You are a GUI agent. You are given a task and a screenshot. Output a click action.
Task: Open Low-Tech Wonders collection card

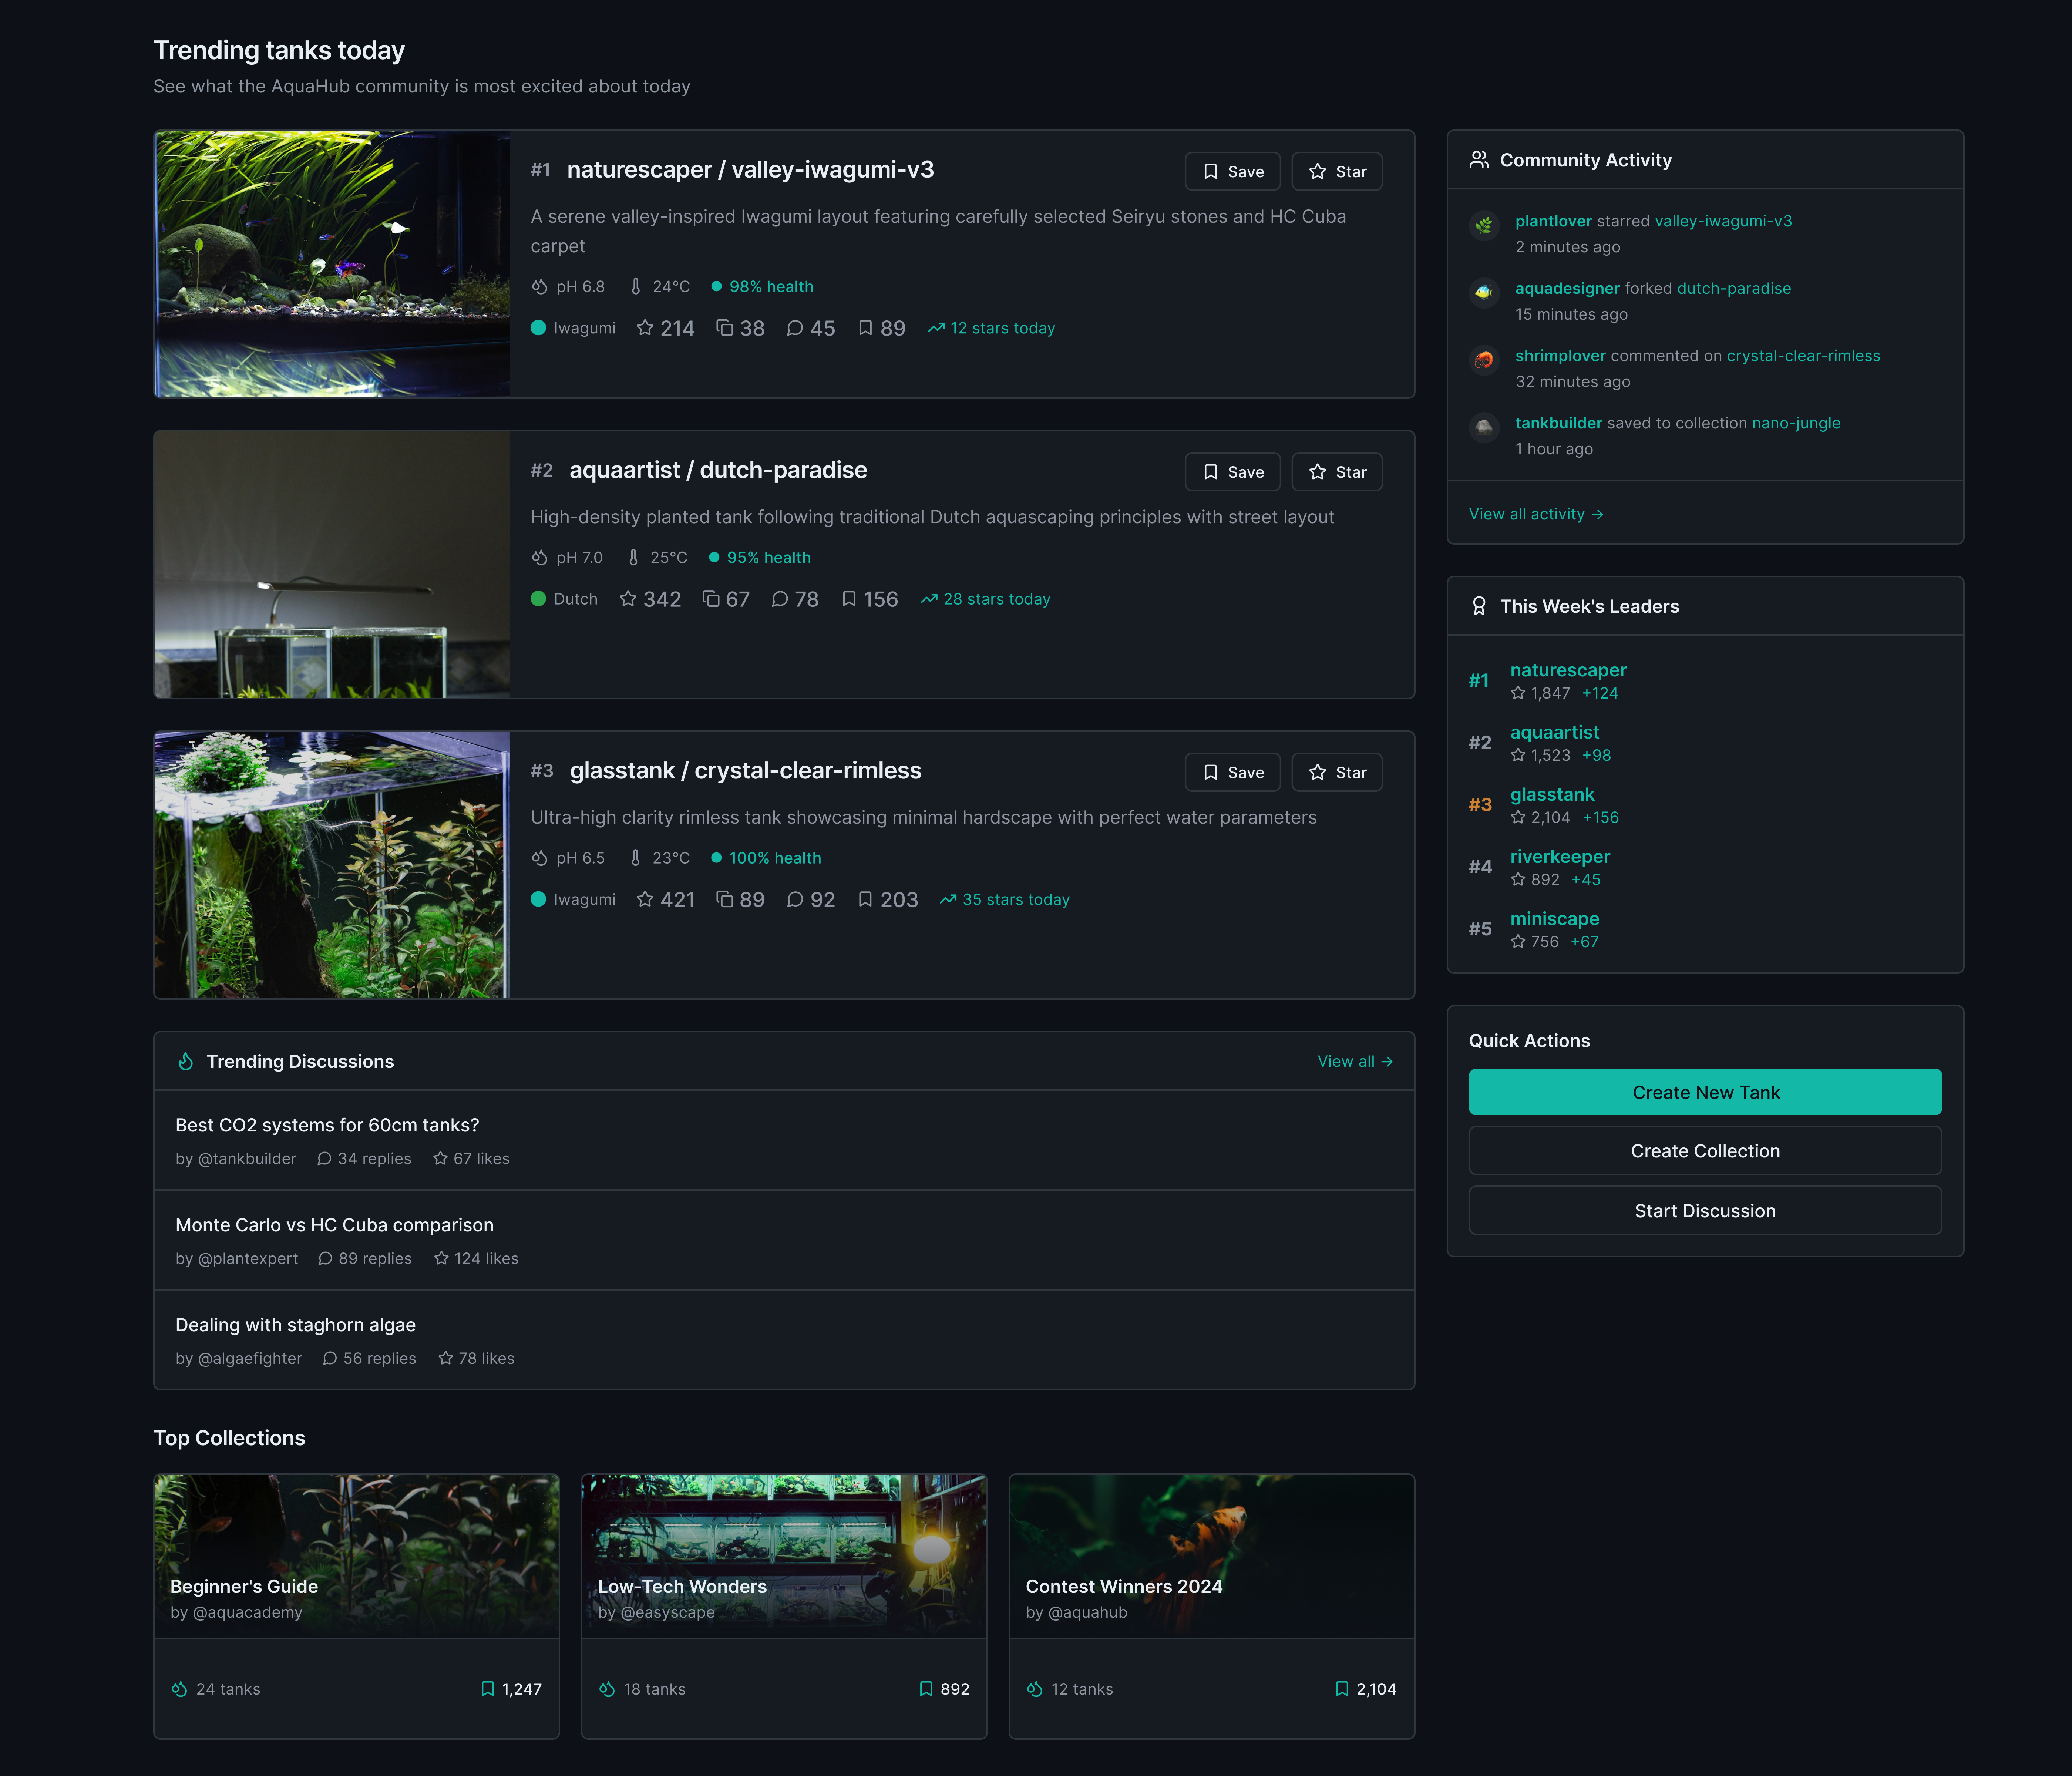tap(784, 1606)
